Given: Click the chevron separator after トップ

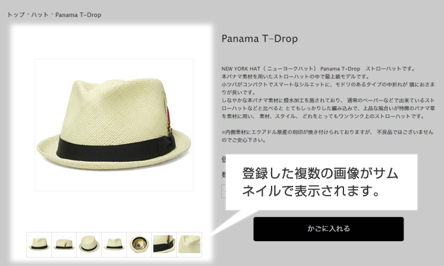Looking at the screenshot, I should coord(28,14).
